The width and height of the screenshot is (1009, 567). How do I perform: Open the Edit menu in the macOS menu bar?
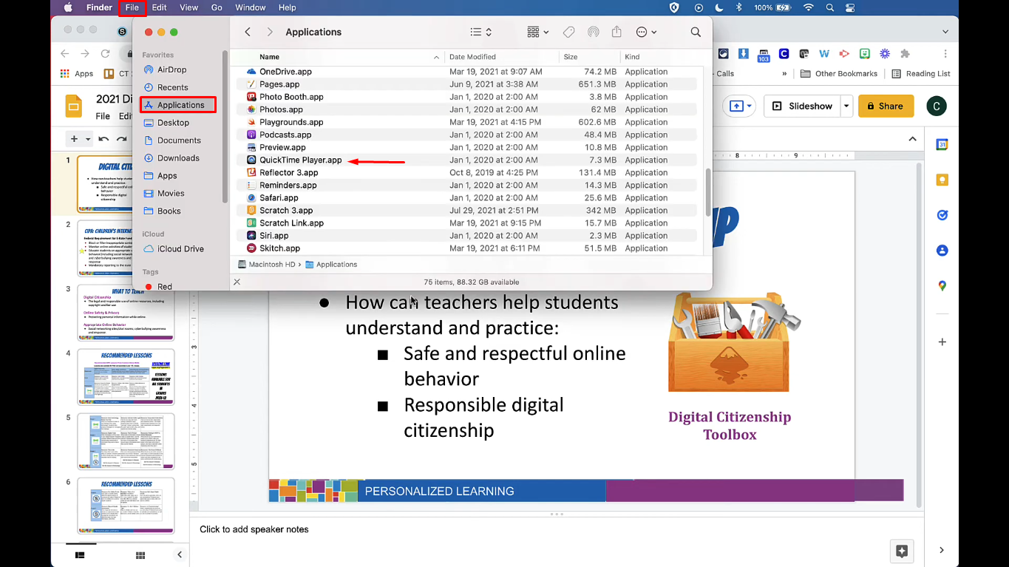click(x=159, y=7)
